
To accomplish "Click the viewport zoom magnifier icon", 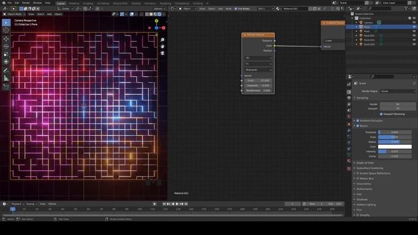I will click(163, 40).
